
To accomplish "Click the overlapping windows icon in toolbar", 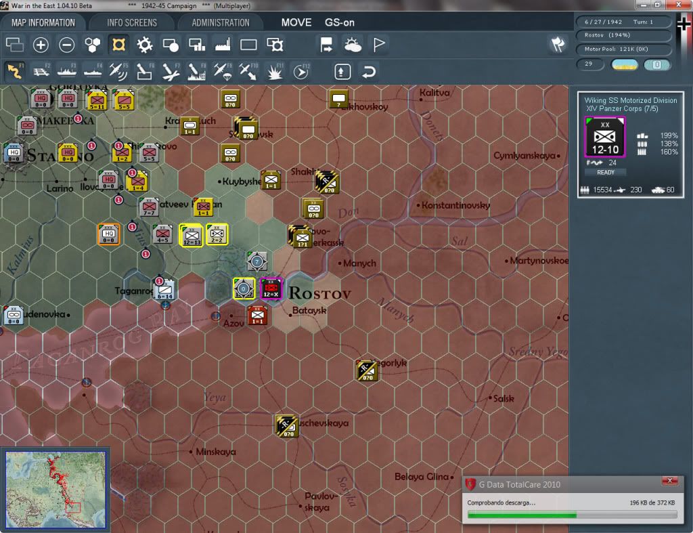I will point(15,45).
